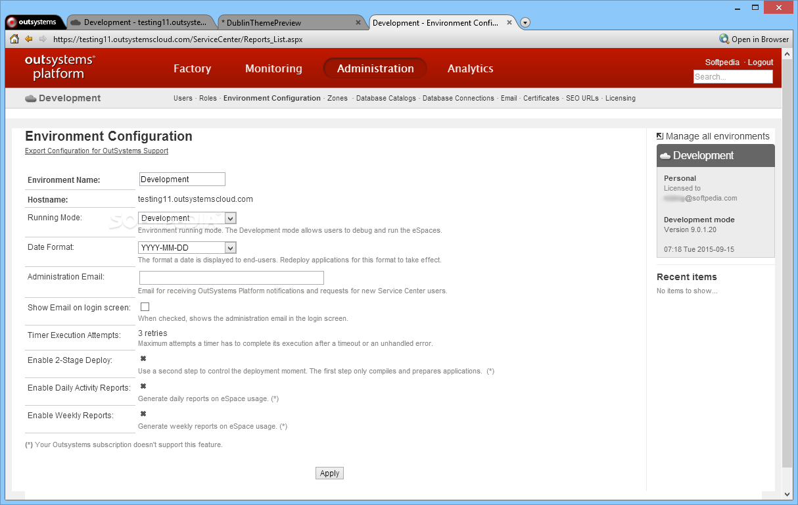Click the scrollbar up arrow
798x505 pixels.
(x=787, y=54)
